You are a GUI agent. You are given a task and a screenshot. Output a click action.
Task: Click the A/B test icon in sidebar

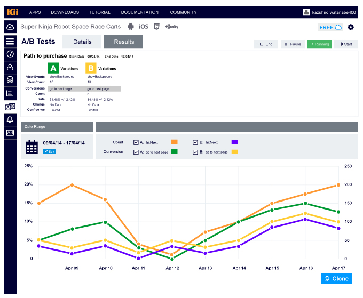click(10, 107)
